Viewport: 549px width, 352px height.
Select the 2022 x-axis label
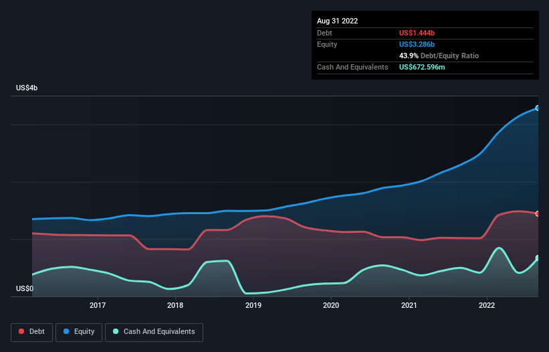click(487, 305)
